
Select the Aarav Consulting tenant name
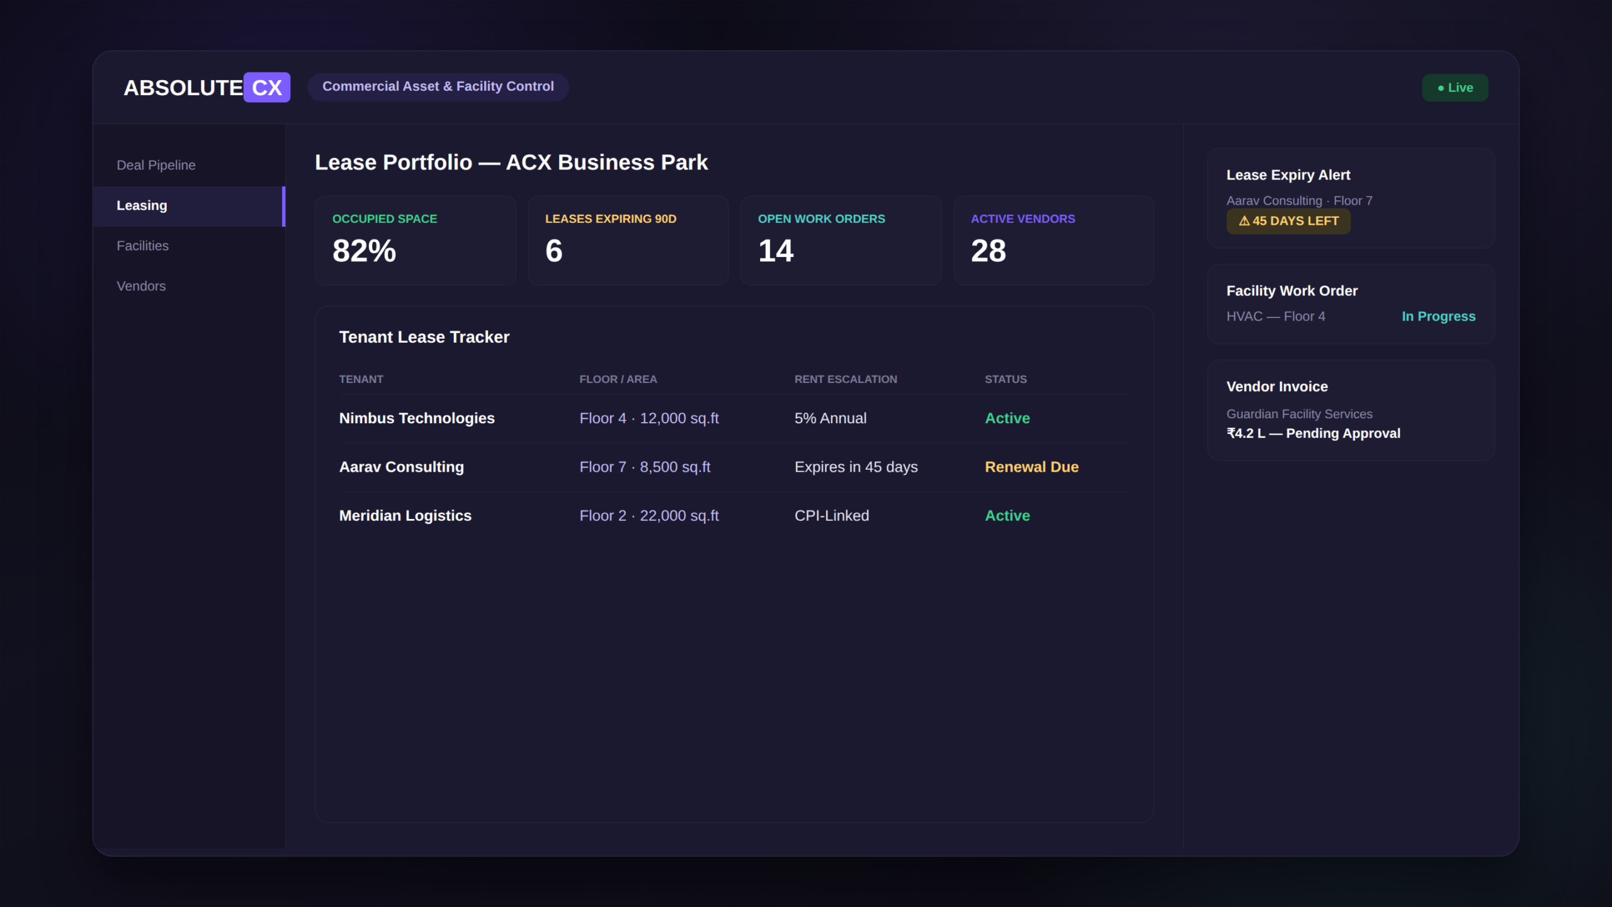point(402,467)
